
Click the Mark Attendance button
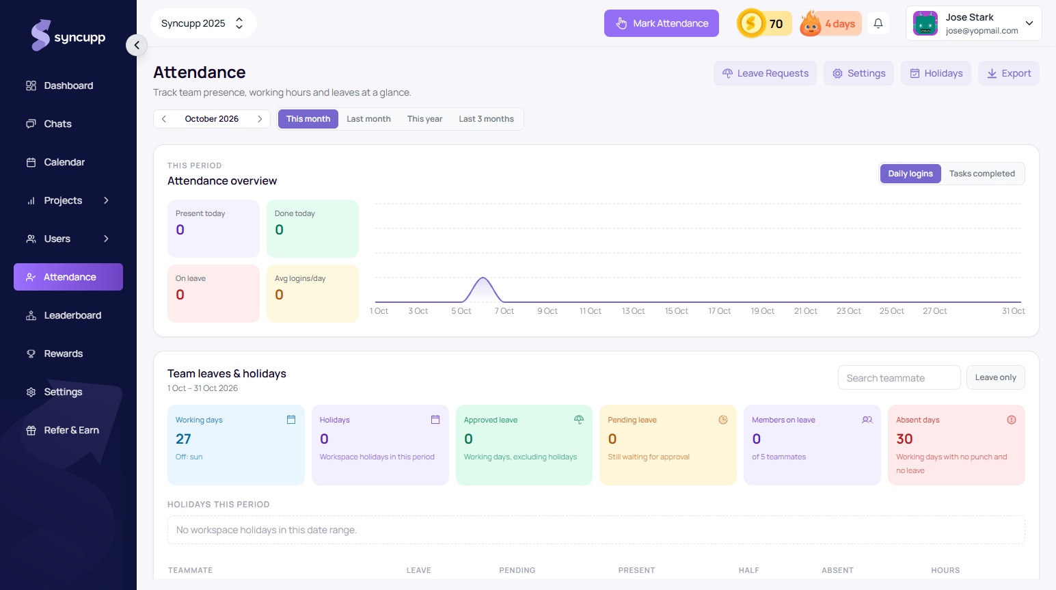point(662,23)
